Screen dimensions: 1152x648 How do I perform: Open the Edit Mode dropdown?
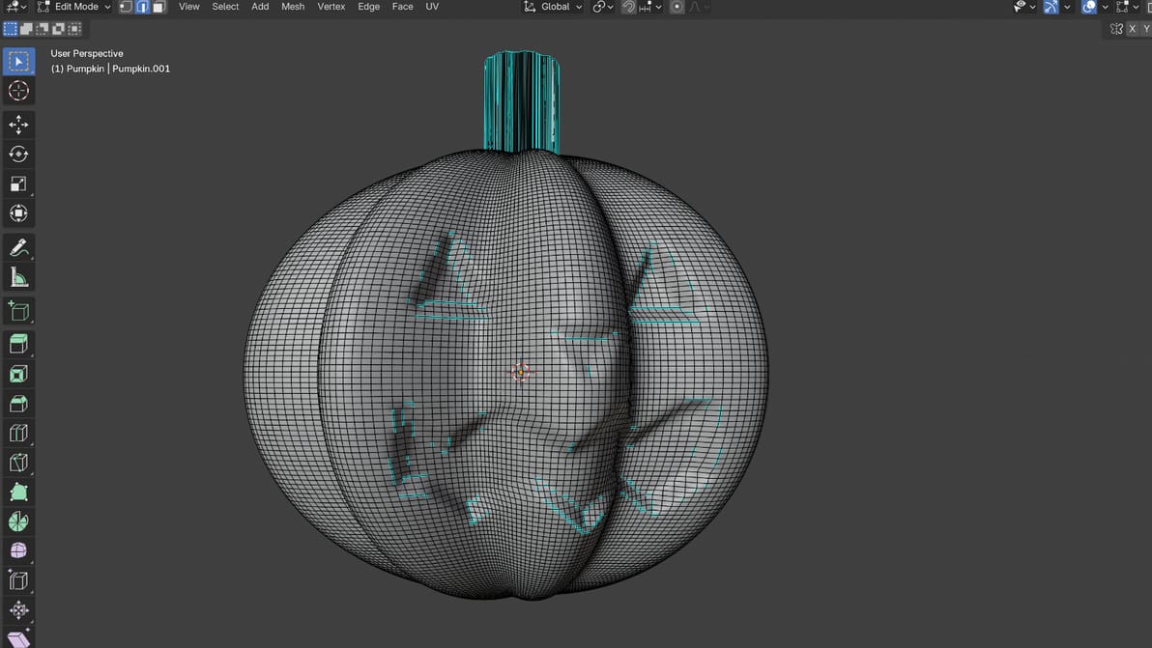(x=73, y=7)
